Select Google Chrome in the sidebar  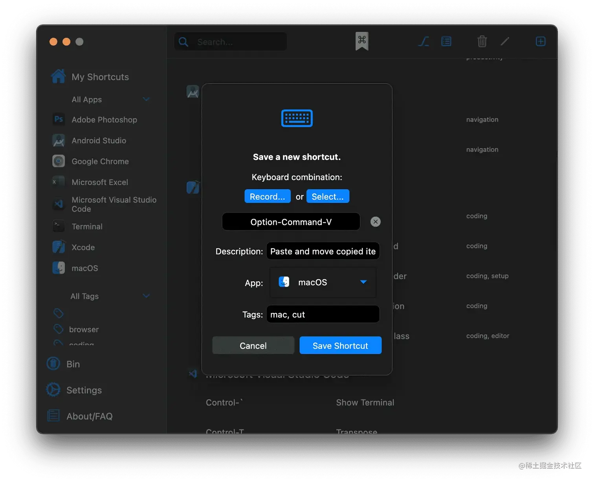pyautogui.click(x=91, y=161)
